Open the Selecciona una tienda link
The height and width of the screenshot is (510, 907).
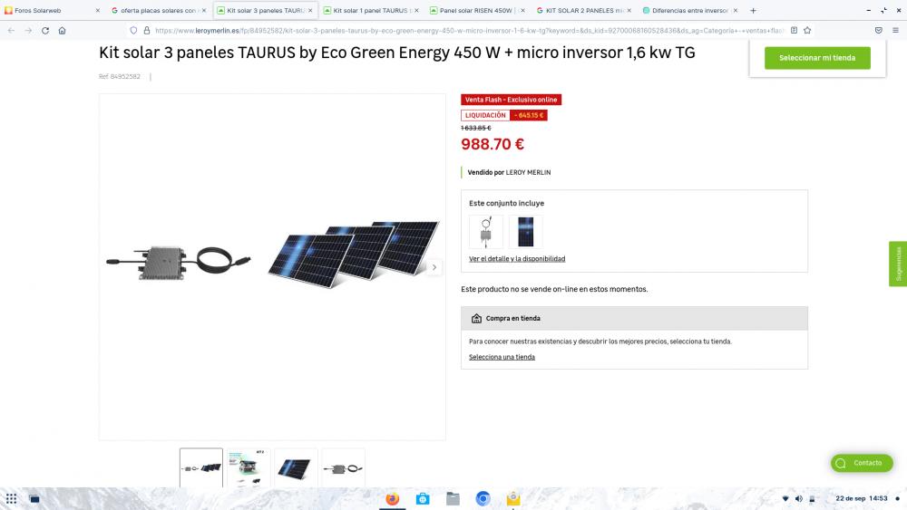(x=502, y=357)
